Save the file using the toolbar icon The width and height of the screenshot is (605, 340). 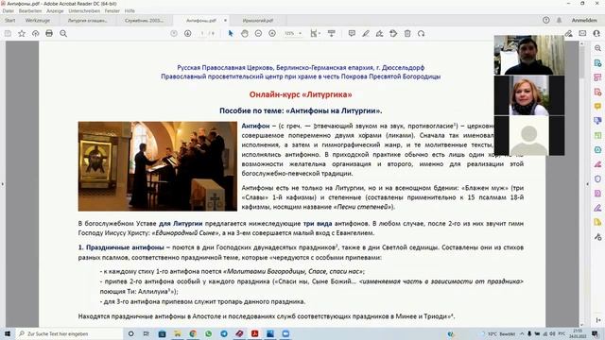8,34
